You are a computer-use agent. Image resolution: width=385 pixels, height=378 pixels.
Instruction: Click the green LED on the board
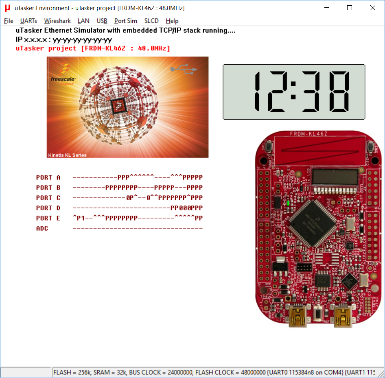tap(288, 203)
